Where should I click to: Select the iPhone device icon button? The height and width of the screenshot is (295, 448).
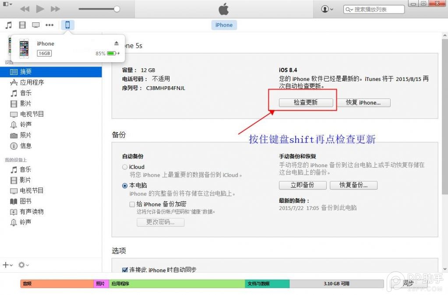pyautogui.click(x=67, y=25)
